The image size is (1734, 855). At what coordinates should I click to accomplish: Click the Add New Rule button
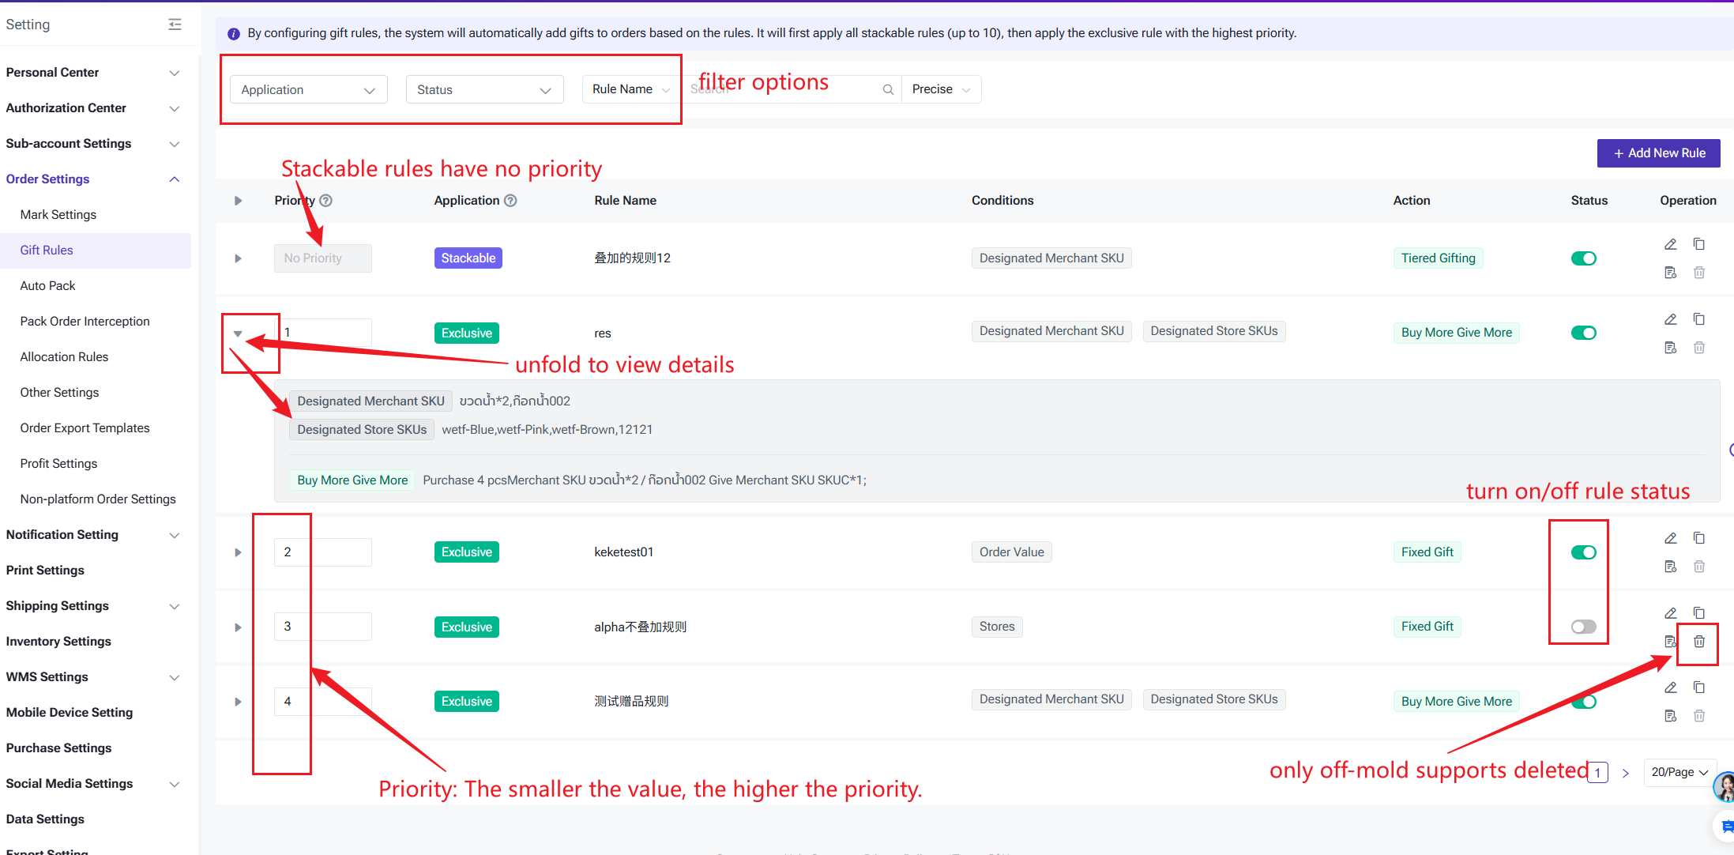(x=1658, y=153)
